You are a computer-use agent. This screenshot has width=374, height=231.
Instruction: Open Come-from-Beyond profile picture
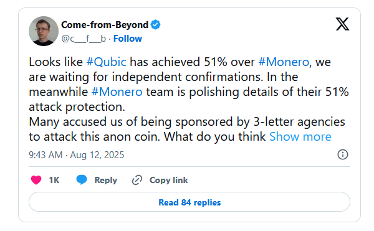pyautogui.click(x=44, y=31)
